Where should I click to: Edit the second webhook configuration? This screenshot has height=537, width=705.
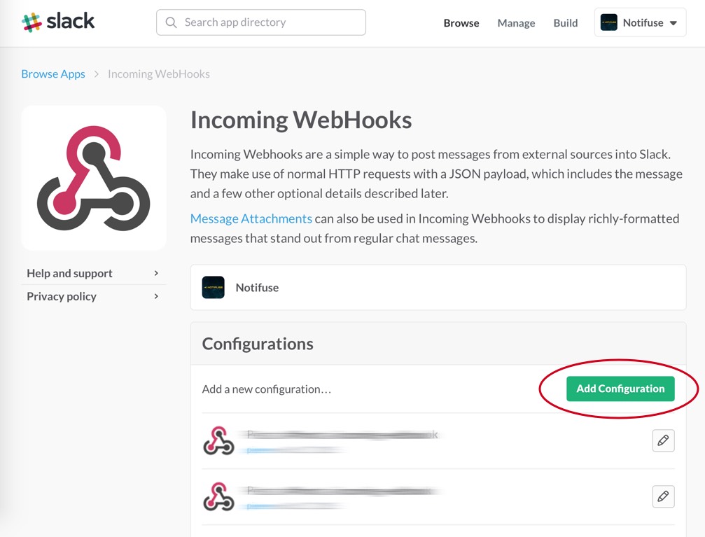point(663,496)
